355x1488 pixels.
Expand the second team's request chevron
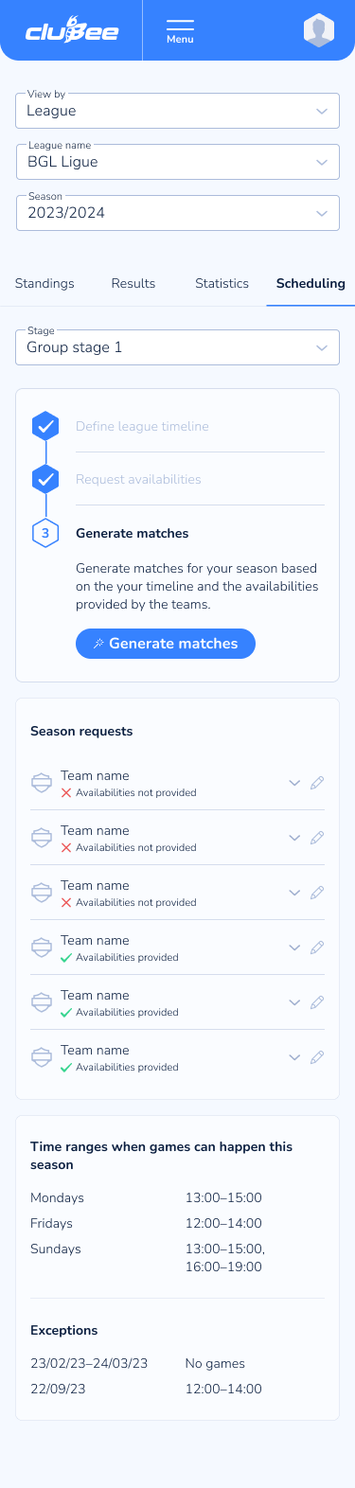(294, 838)
